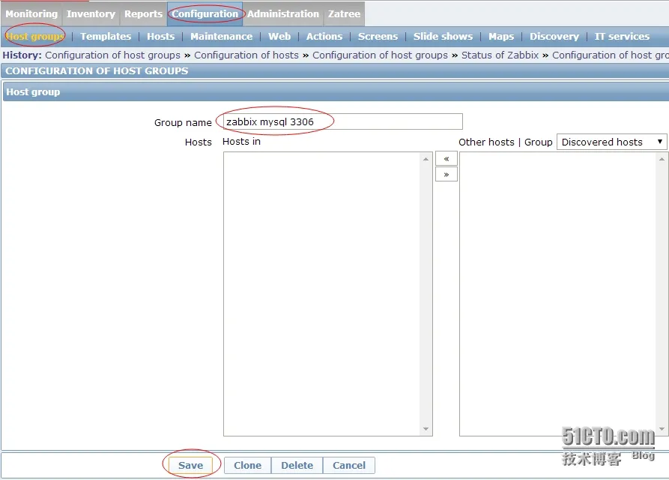The image size is (669, 480).
Task: Open Maps configuration
Action: pos(501,36)
